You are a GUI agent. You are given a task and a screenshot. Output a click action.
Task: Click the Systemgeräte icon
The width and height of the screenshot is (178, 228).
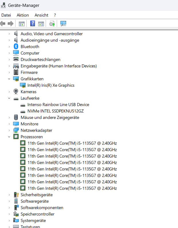pos(16,220)
